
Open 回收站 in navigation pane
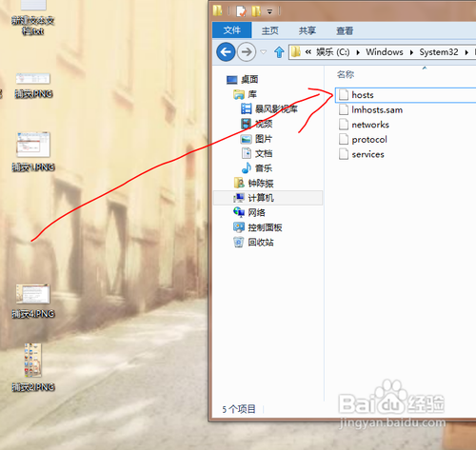click(x=253, y=243)
